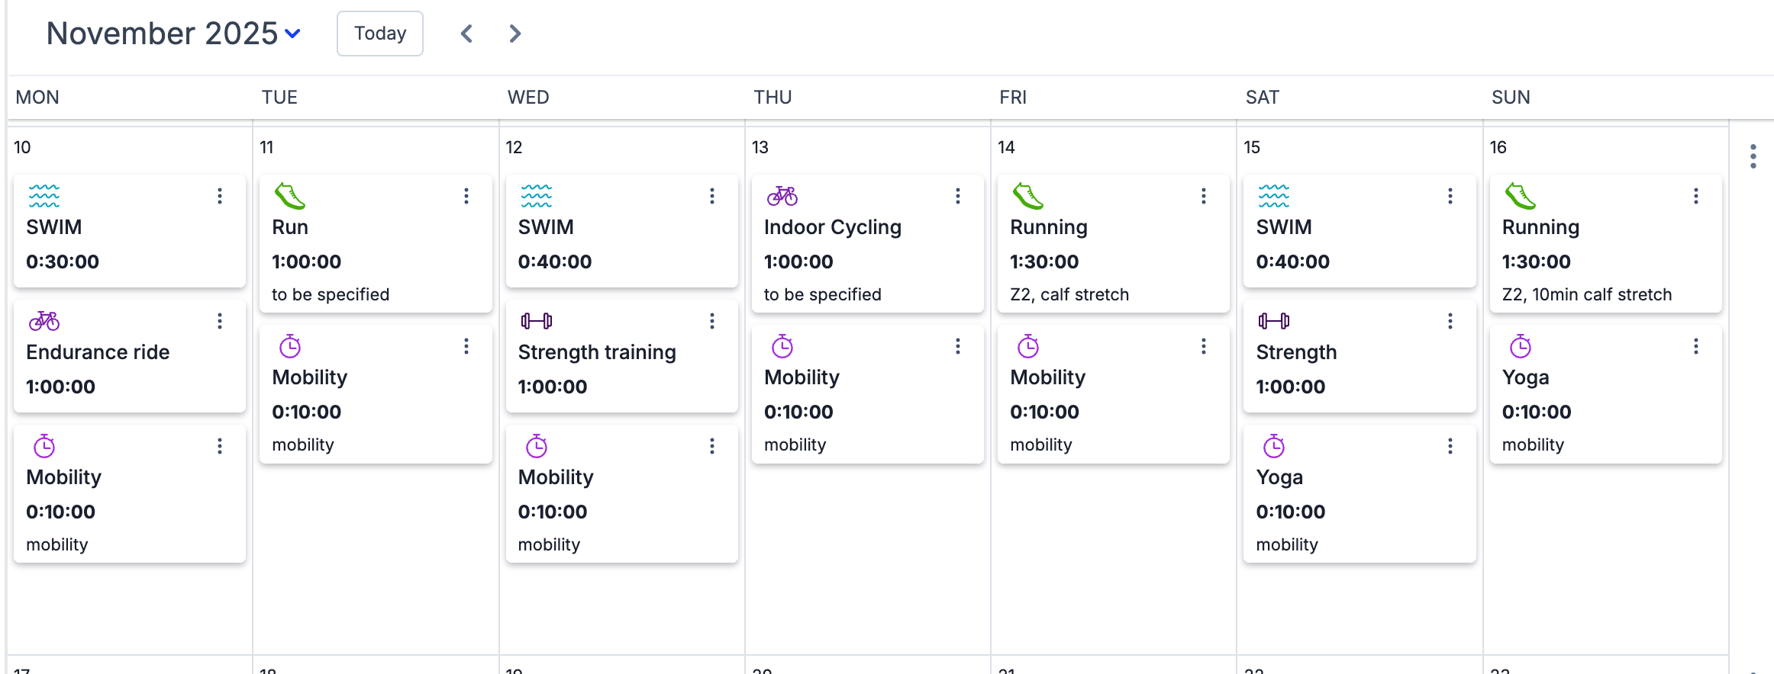This screenshot has width=1774, height=674.
Task: Click dumbbell icon on Saturday Strength card
Action: click(1274, 321)
